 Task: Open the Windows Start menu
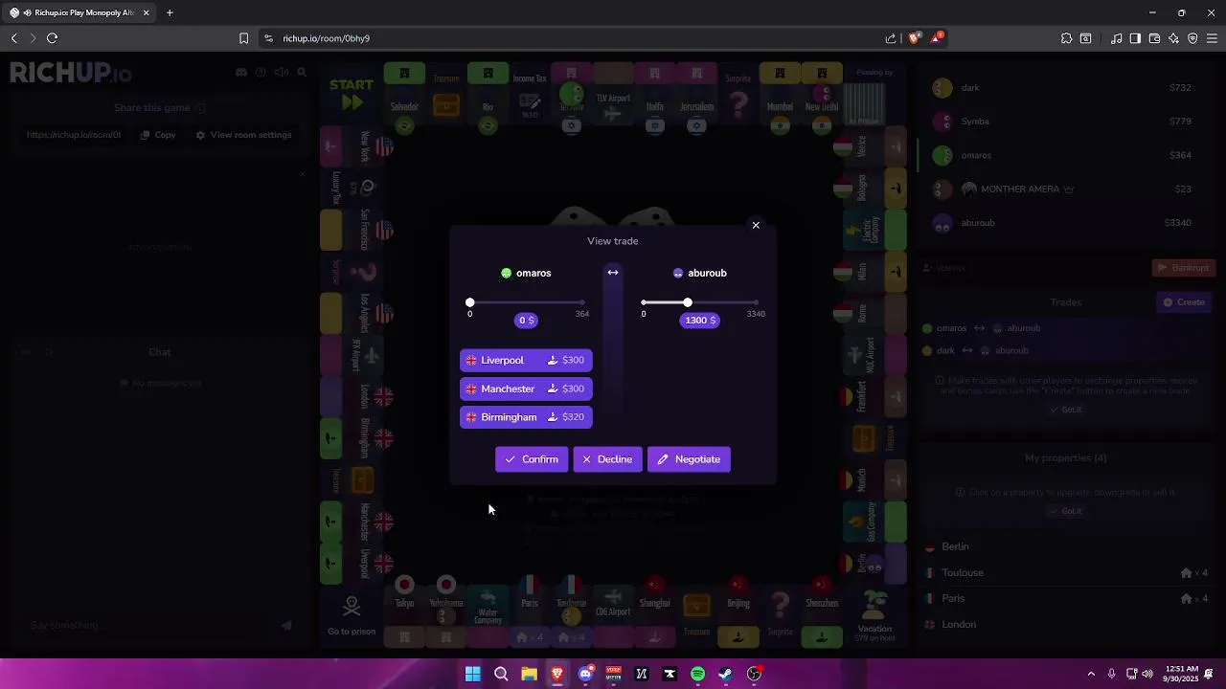[x=473, y=675]
